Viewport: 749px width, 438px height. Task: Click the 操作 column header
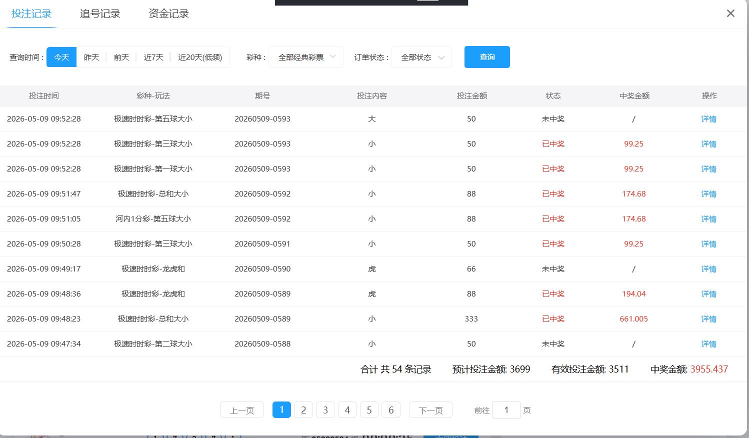tap(709, 95)
